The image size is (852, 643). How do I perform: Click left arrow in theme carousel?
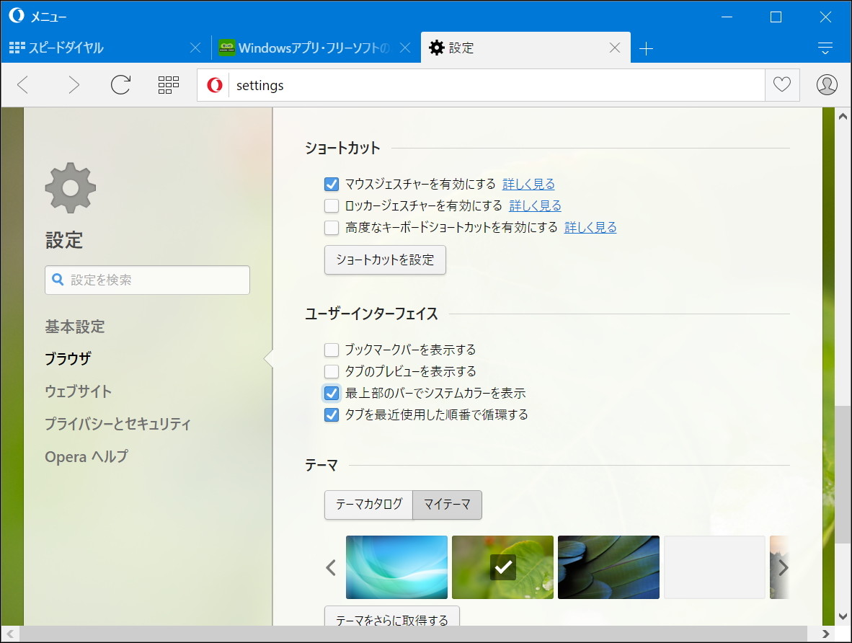[330, 567]
